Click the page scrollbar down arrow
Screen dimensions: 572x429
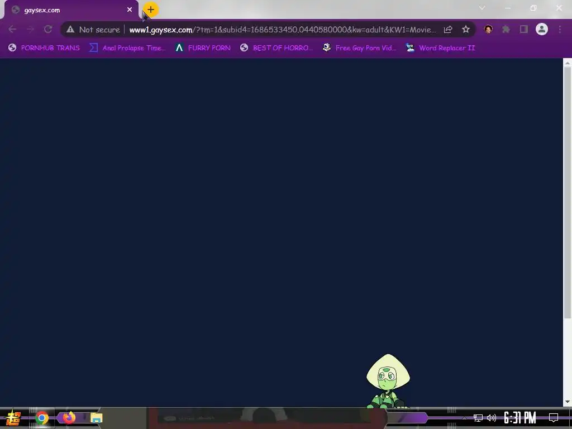pyautogui.click(x=568, y=402)
